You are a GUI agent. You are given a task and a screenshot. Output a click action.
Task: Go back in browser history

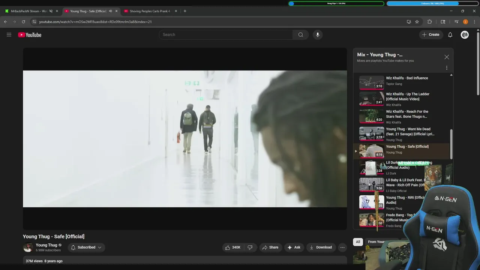(x=6, y=22)
